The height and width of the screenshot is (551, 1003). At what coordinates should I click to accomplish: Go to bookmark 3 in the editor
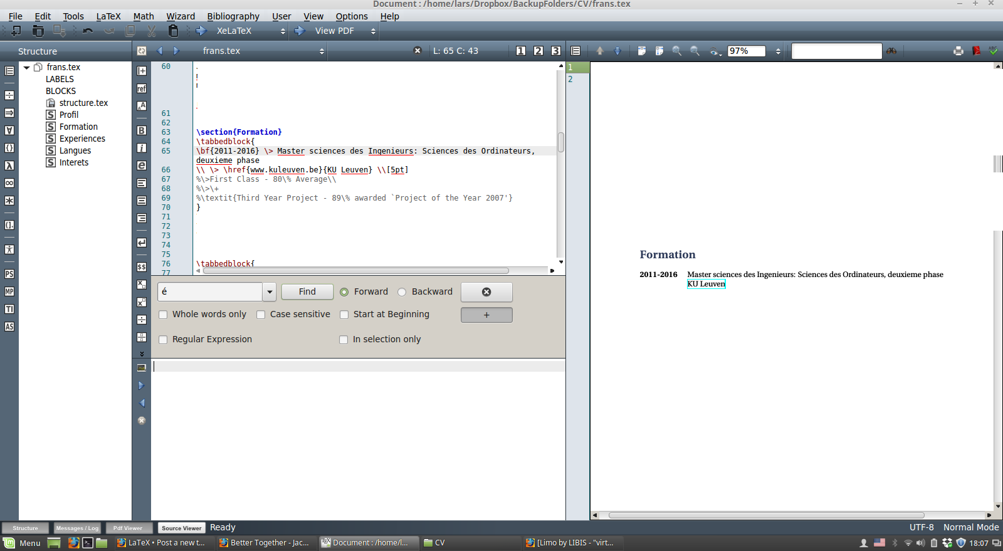(x=556, y=51)
